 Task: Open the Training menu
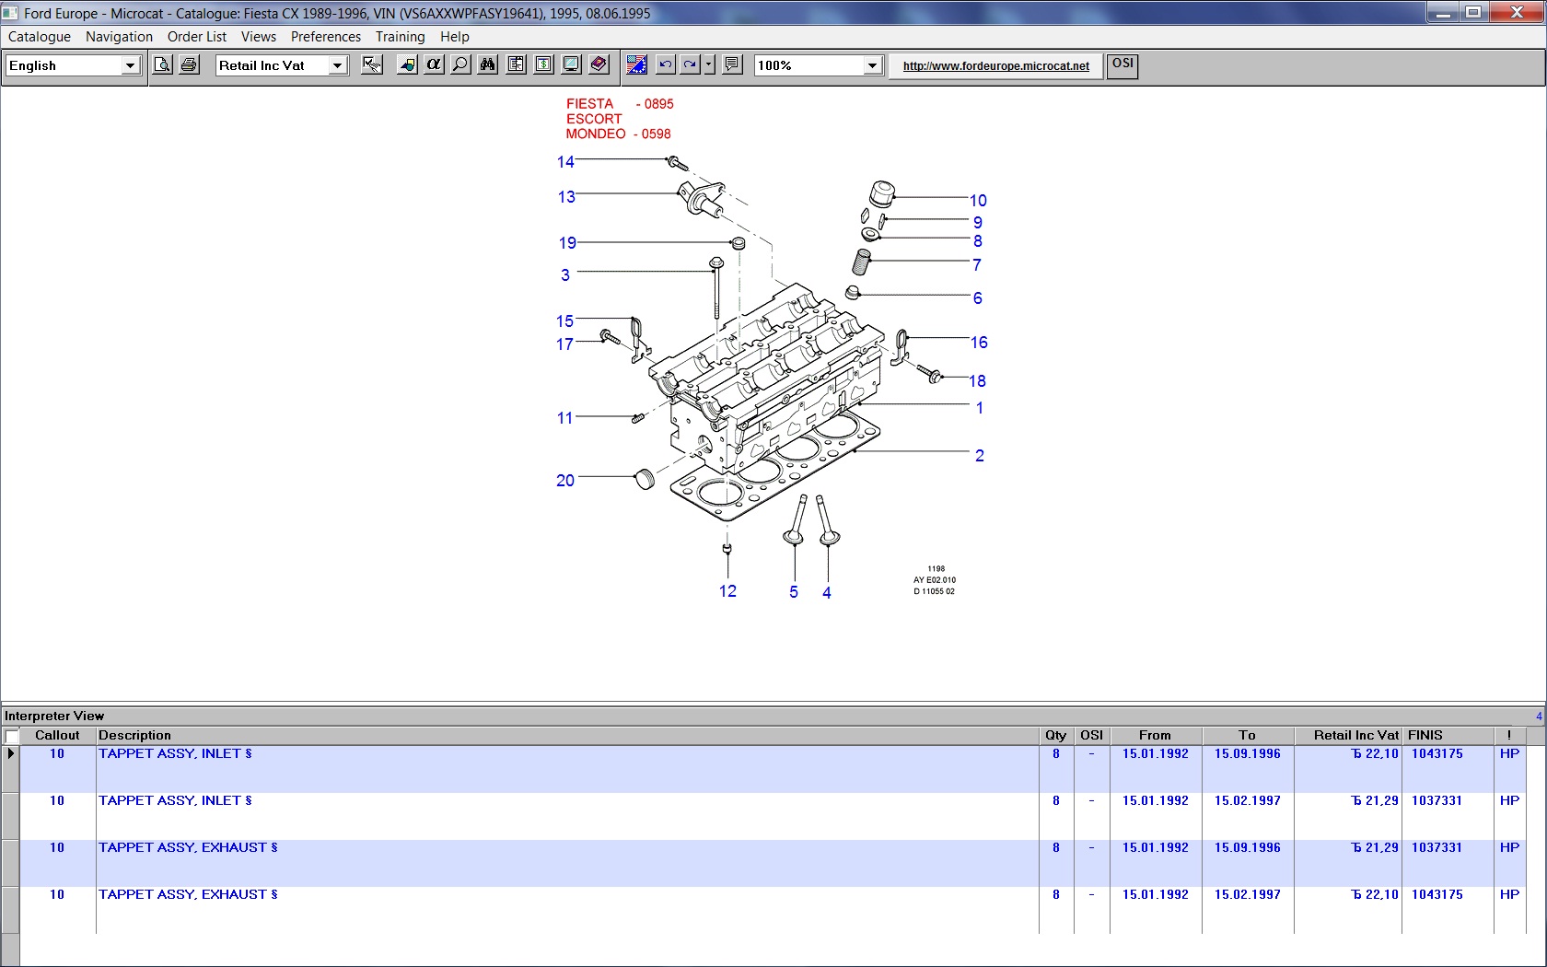click(400, 37)
